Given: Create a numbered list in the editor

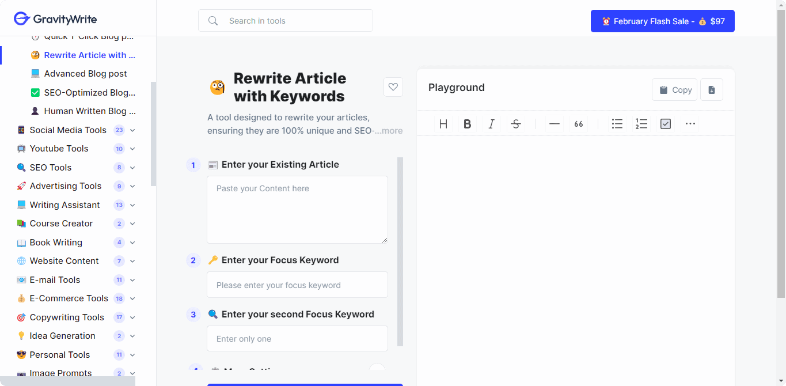Looking at the screenshot, I should point(641,123).
